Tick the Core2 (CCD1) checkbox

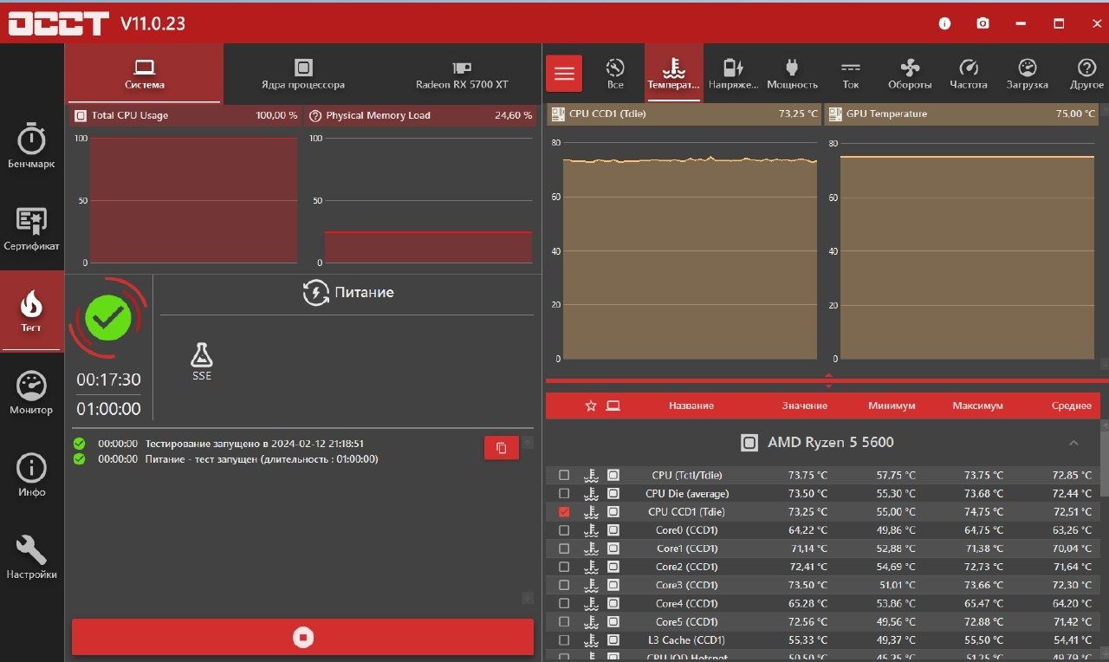coord(564,567)
